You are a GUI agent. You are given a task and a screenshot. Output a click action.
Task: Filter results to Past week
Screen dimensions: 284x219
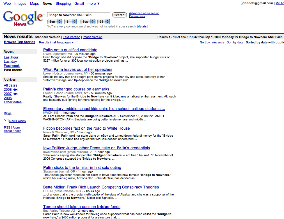pos(12,66)
